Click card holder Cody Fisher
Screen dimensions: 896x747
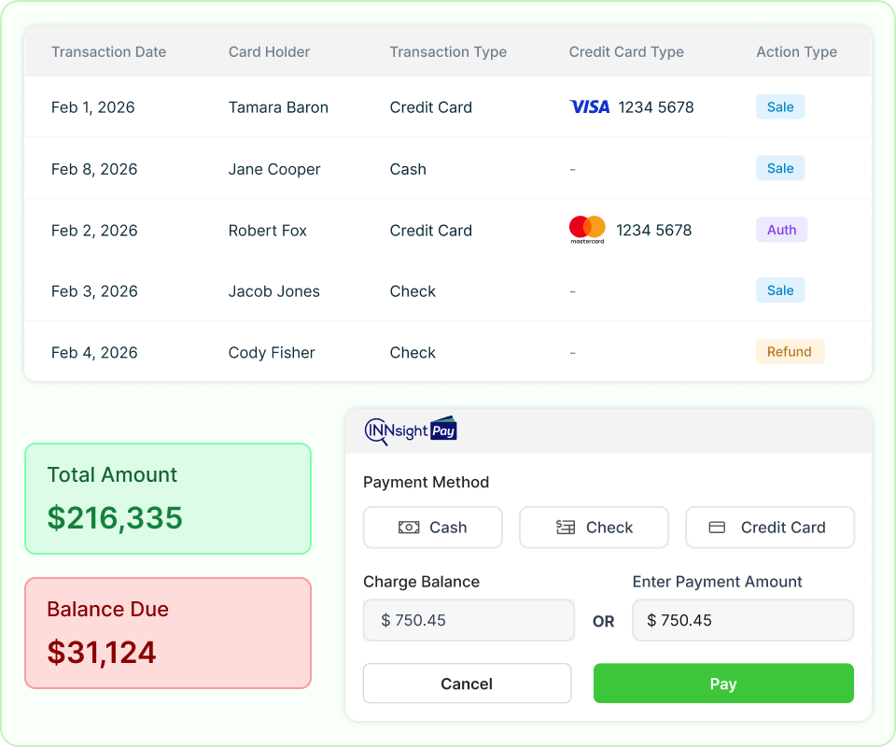pos(272,353)
